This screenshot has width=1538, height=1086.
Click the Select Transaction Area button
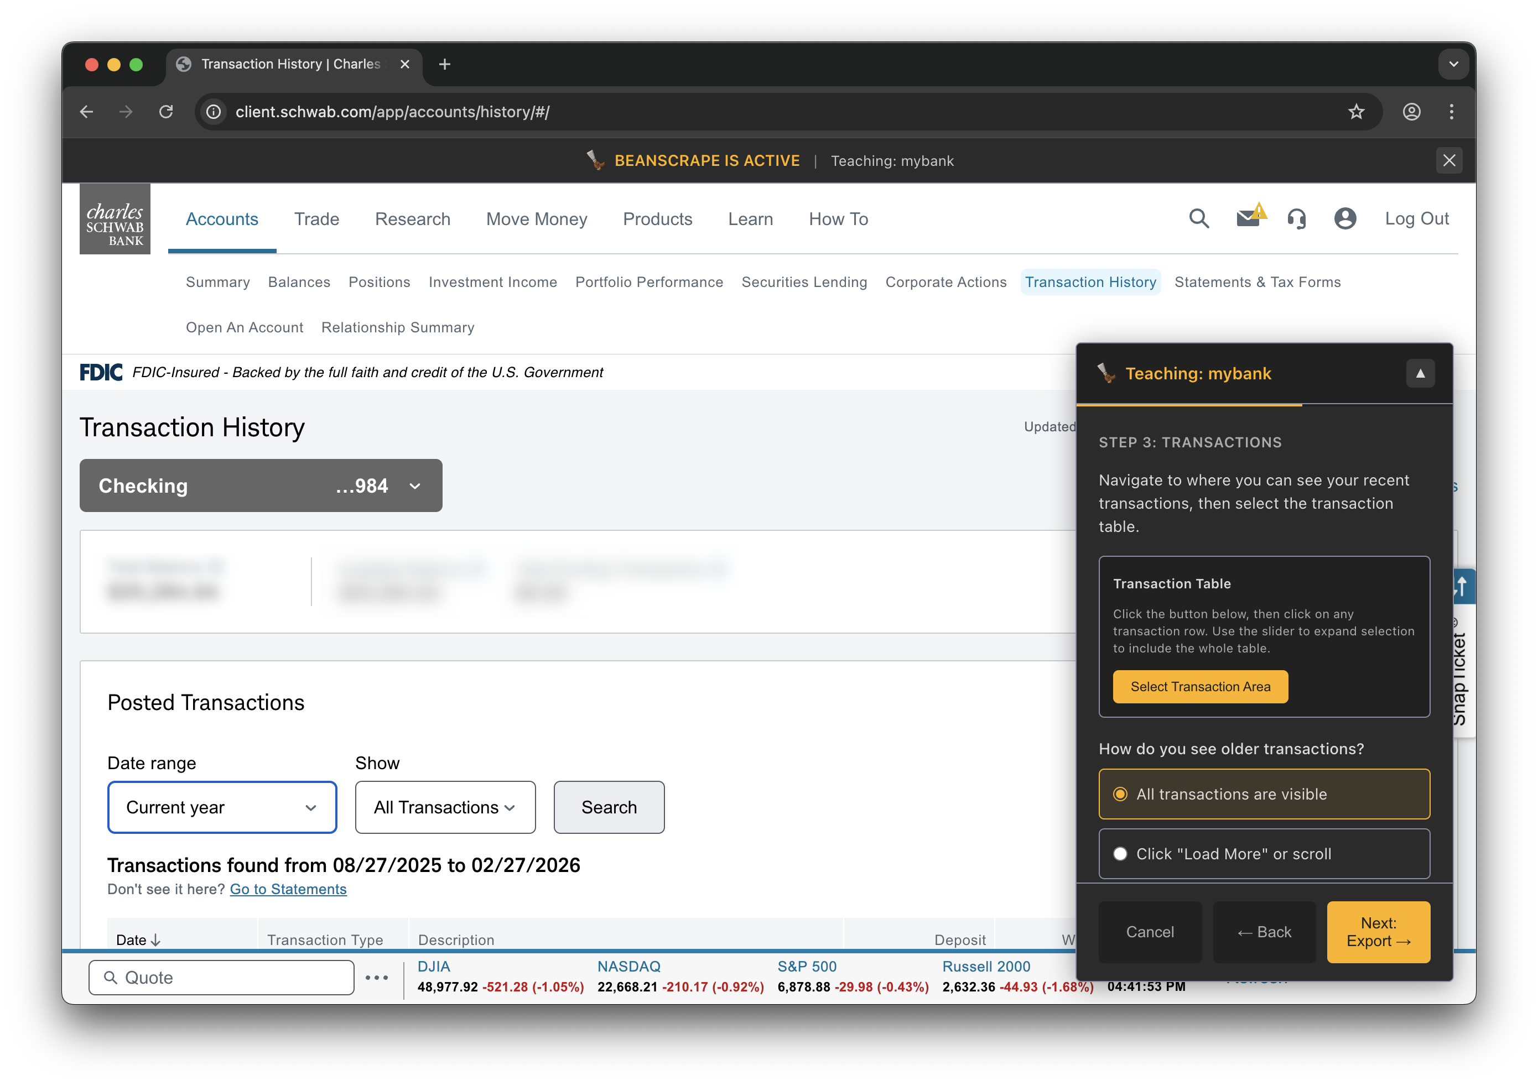pyautogui.click(x=1200, y=686)
